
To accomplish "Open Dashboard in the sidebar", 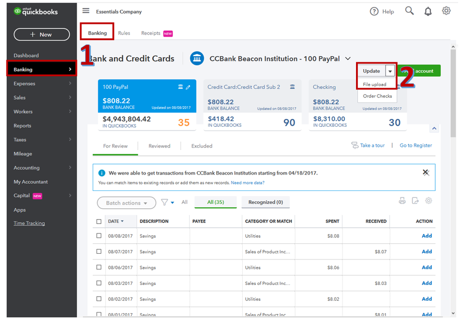I will point(26,55).
